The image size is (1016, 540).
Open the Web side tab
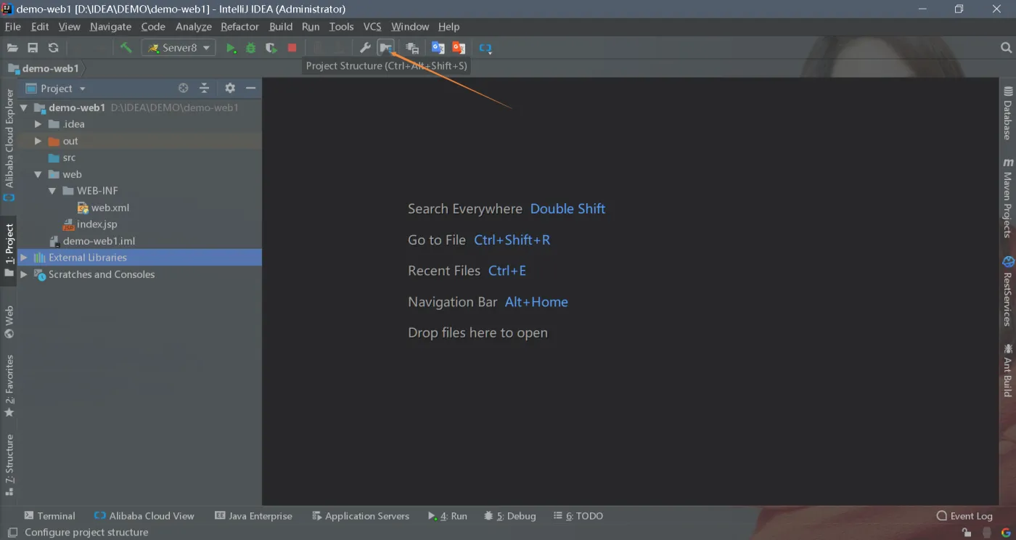[9, 322]
